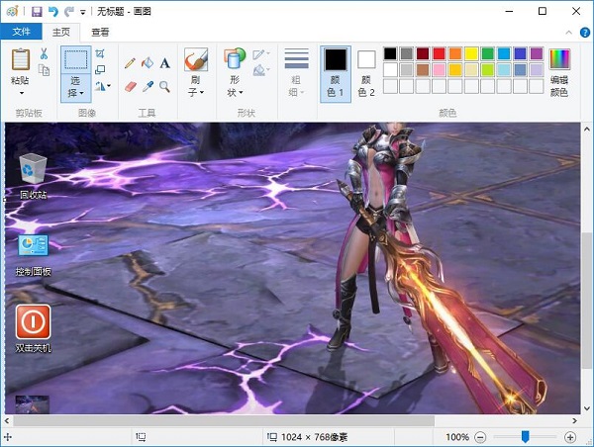Click the zoom in plus button
This screenshot has width=594, height=447.
click(570, 437)
